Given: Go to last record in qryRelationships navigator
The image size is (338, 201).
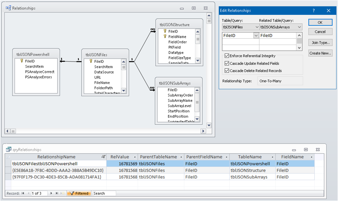Looking at the screenshot, I should tap(57, 193).
